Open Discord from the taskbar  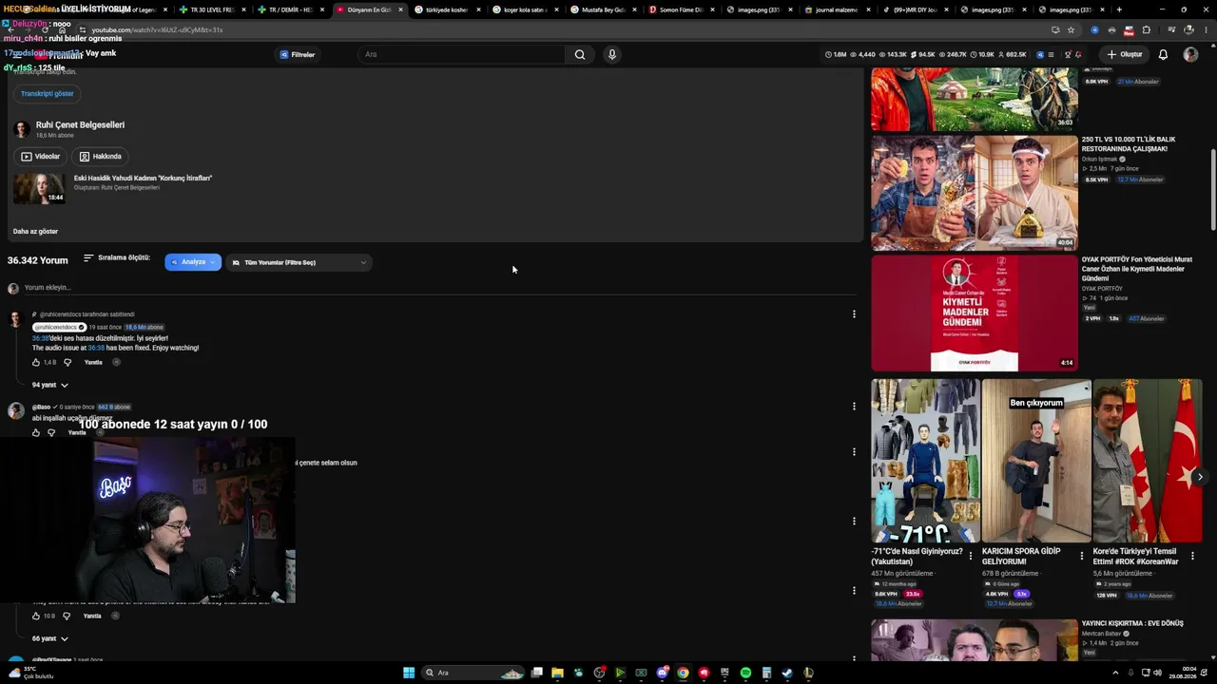click(x=662, y=673)
